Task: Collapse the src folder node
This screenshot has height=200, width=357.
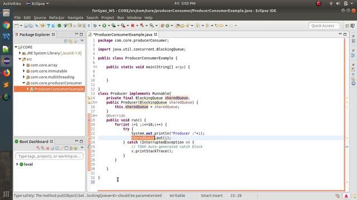Action: (x=20, y=59)
